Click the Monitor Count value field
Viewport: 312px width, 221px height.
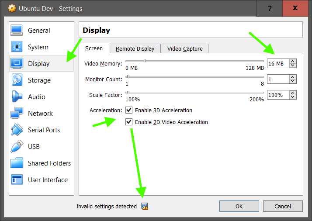(278, 79)
